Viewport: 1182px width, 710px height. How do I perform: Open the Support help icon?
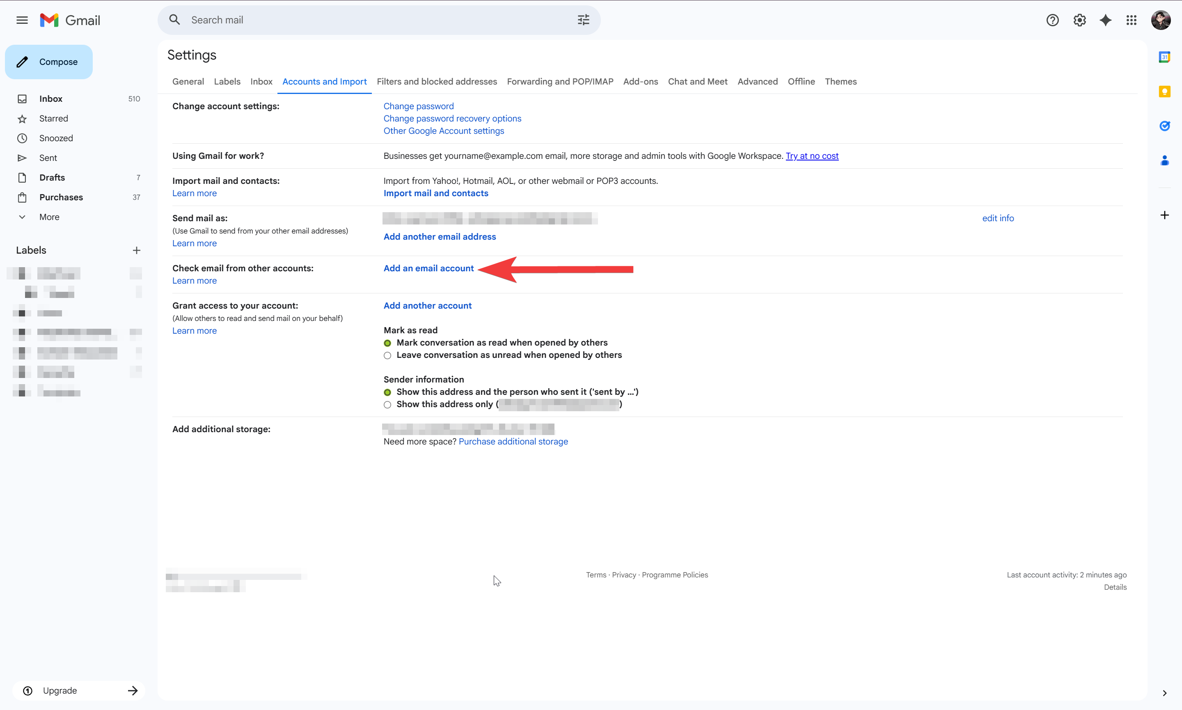[1052, 20]
